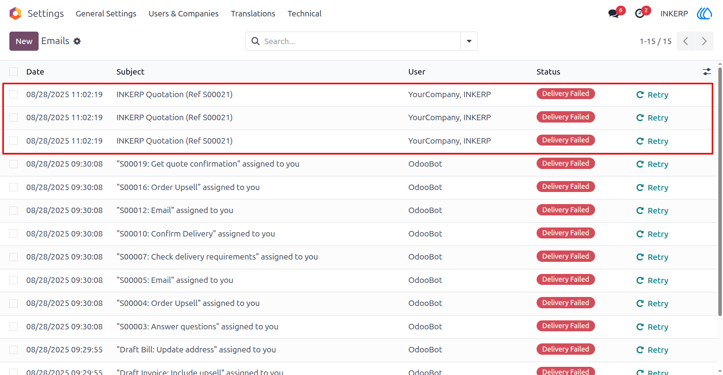This screenshot has width=723, height=375.
Task: Retry the S00019 Get quote confirmation email
Action: coord(652,164)
